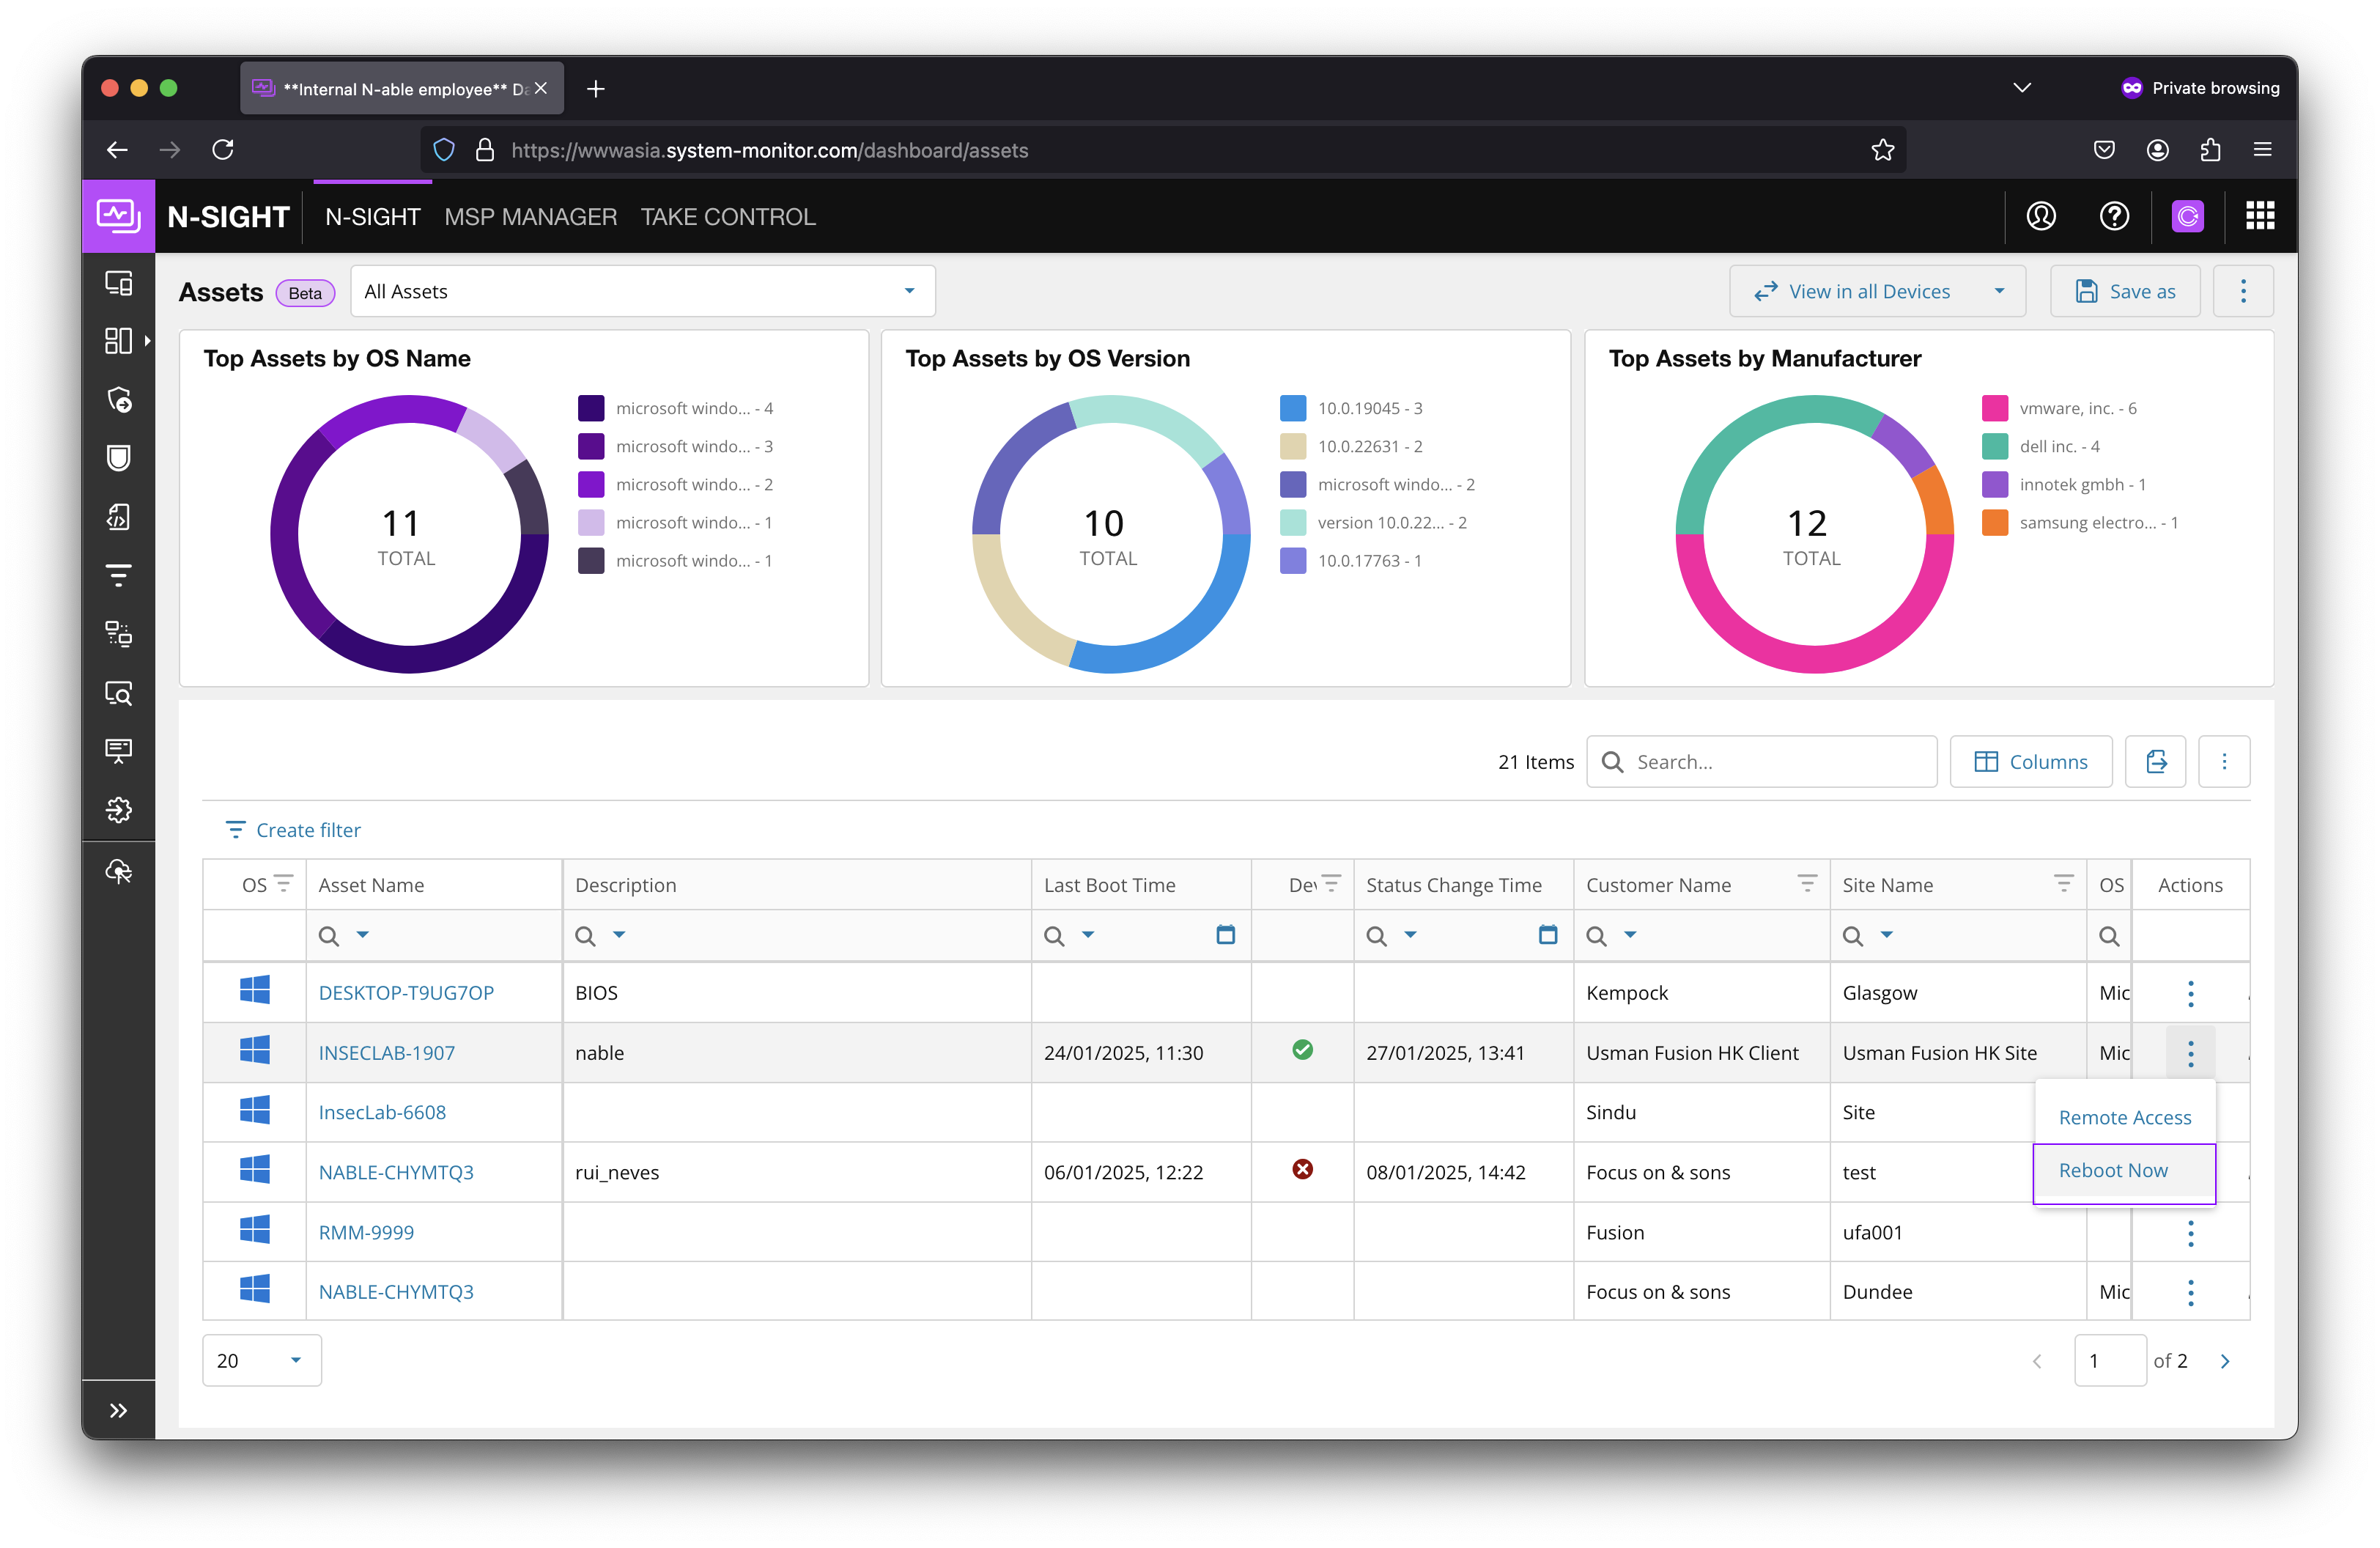The width and height of the screenshot is (2380, 1548).
Task: Open the help question mark icon
Action: pyautogui.click(x=2114, y=216)
